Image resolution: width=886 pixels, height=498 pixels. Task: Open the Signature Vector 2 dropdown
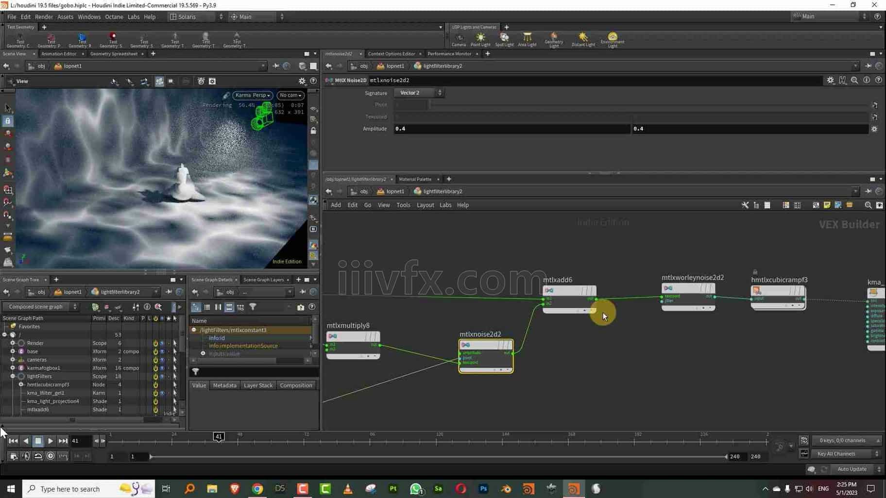click(418, 93)
